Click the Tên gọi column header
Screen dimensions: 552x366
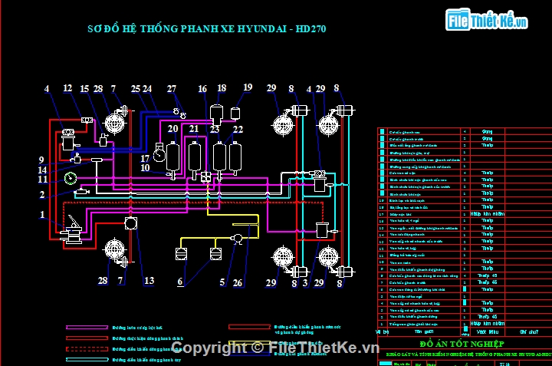pos(424,331)
